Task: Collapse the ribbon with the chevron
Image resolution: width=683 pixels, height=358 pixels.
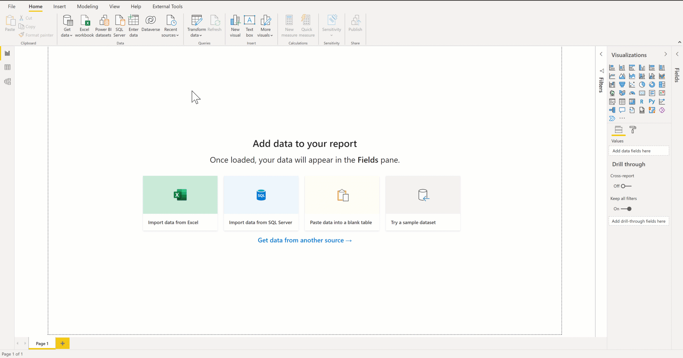Action: [x=679, y=42]
